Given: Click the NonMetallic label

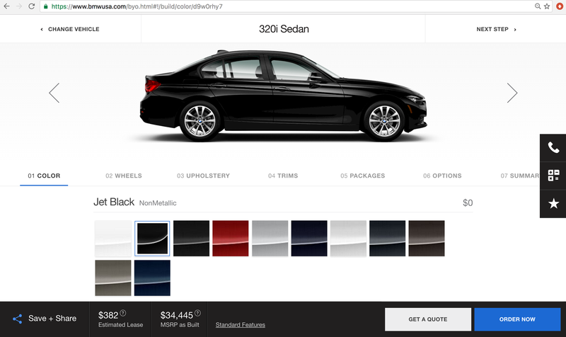Looking at the screenshot, I should point(158,203).
